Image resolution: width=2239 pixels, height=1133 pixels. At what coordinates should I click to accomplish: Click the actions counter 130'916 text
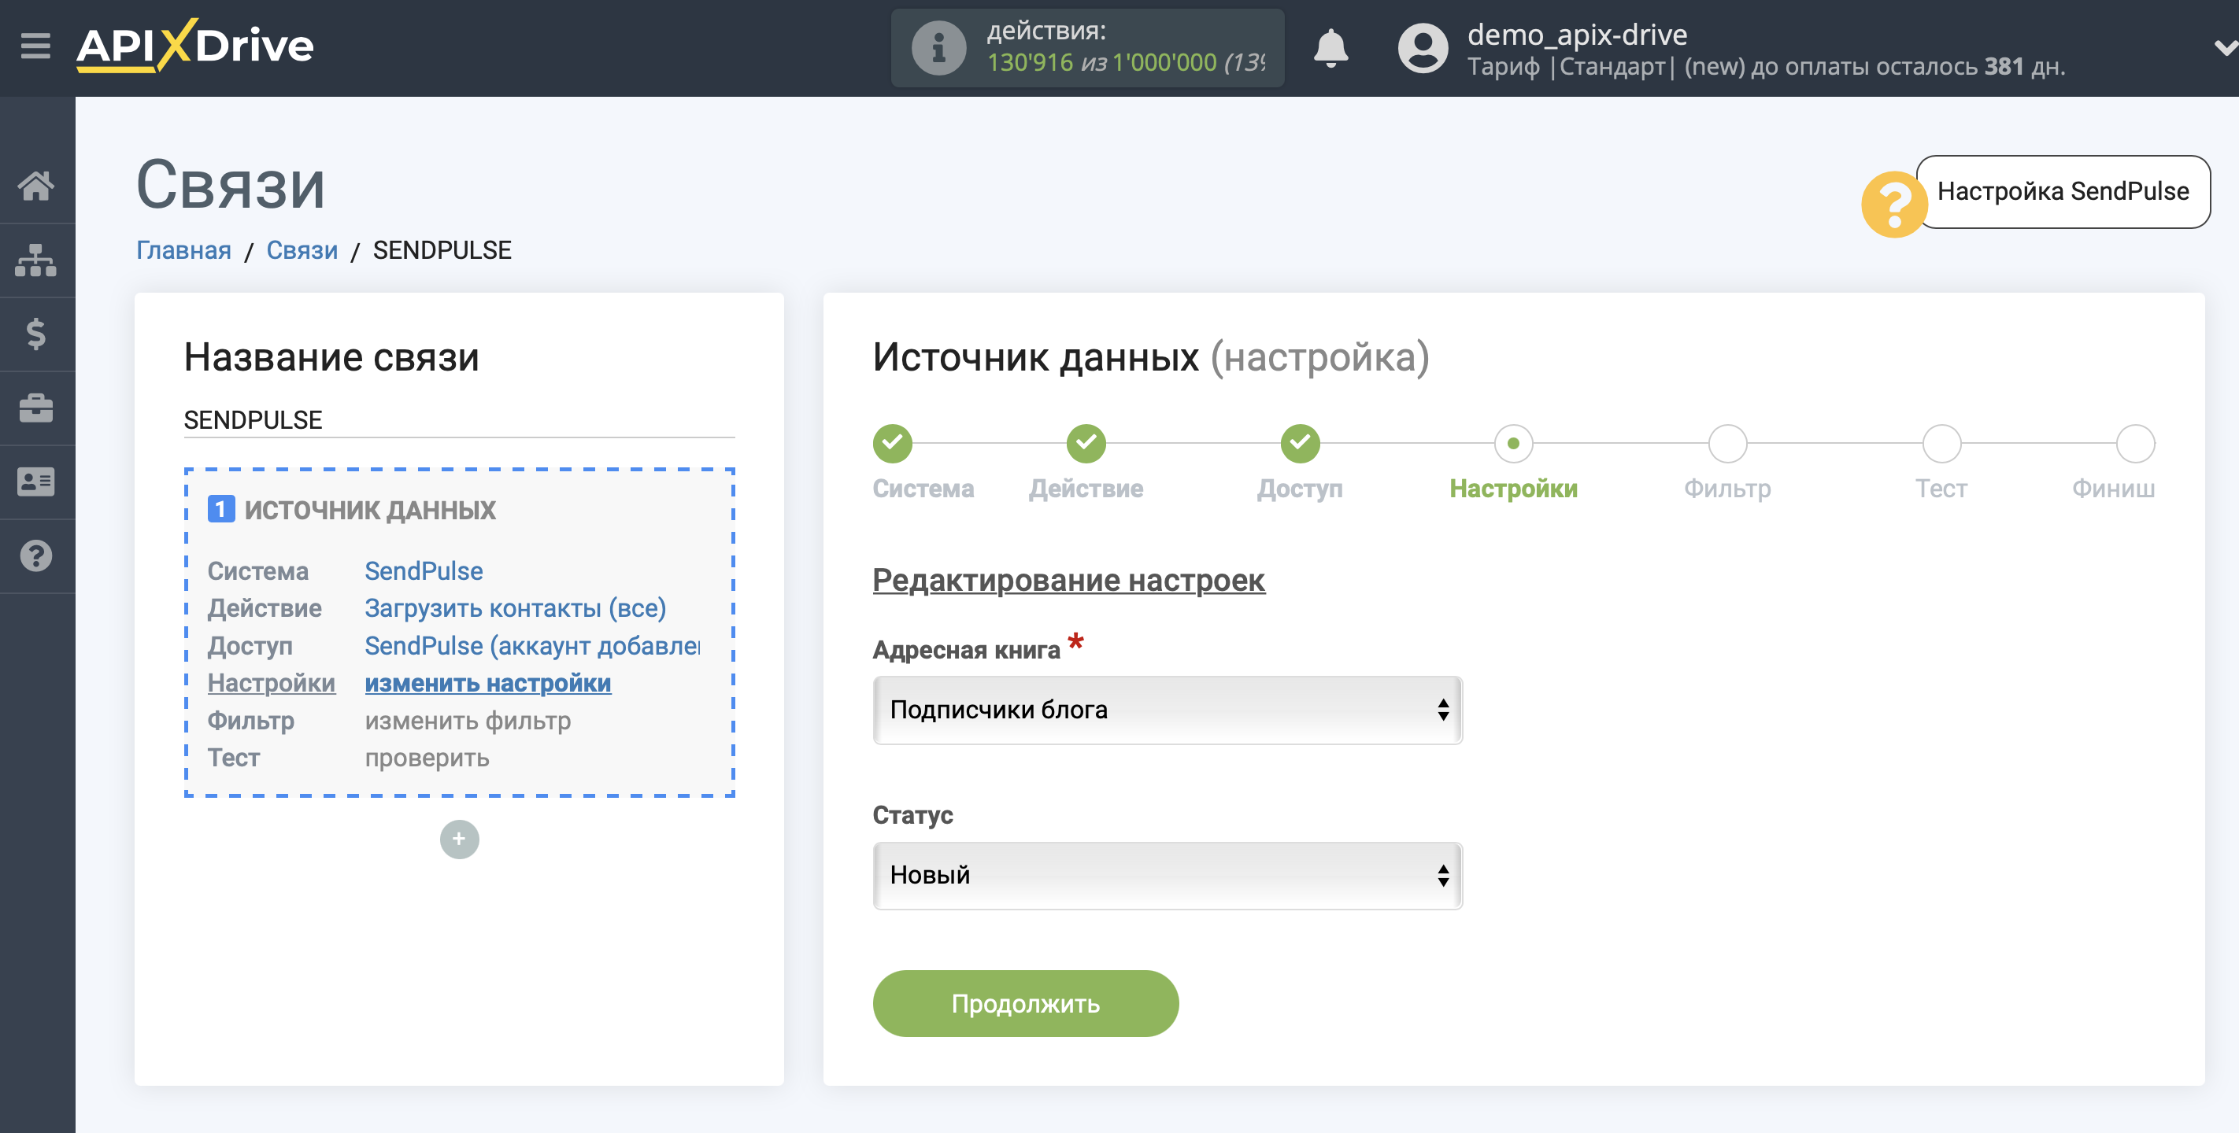coord(1030,63)
